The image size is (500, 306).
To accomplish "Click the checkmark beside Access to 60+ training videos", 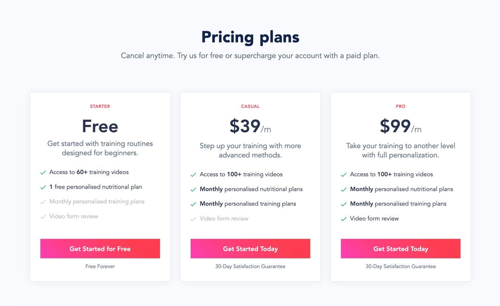I will click(43, 172).
